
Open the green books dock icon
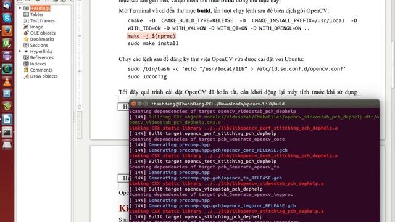point(7,107)
